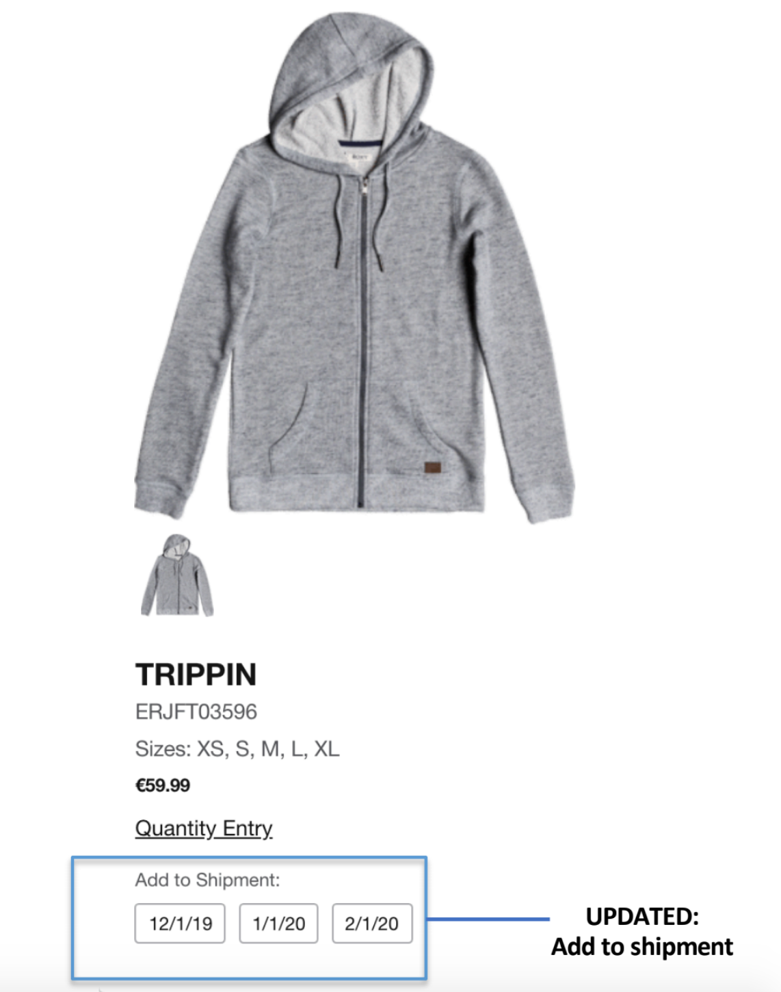Add item to the 1/1/20 shipment
Image resolution: width=781 pixels, height=992 pixels.
click(x=278, y=924)
